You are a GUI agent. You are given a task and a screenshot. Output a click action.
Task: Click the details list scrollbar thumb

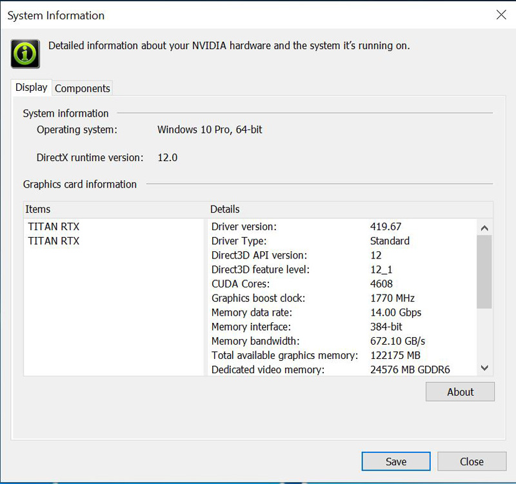tap(484, 271)
